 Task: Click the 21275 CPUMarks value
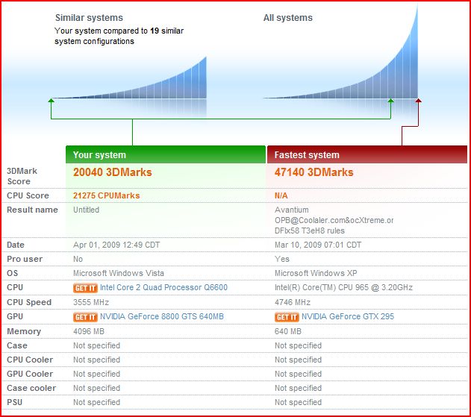[107, 195]
